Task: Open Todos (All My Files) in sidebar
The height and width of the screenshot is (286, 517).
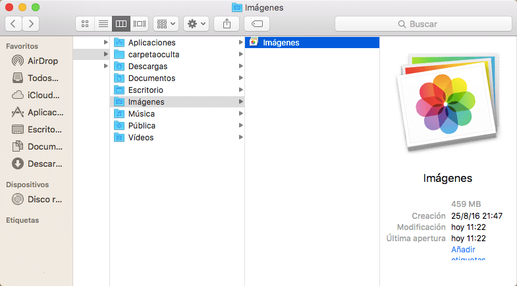Action: coord(36,78)
